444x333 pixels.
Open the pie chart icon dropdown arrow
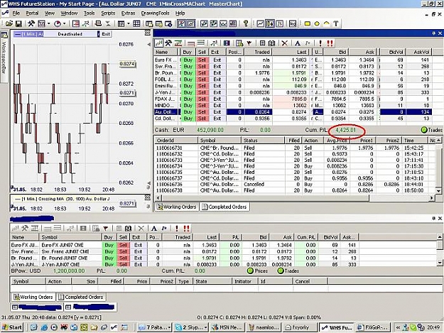point(64,23)
